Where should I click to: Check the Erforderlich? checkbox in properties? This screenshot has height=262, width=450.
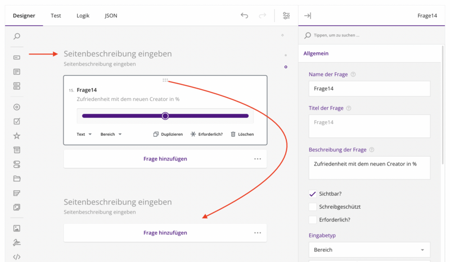[313, 219]
